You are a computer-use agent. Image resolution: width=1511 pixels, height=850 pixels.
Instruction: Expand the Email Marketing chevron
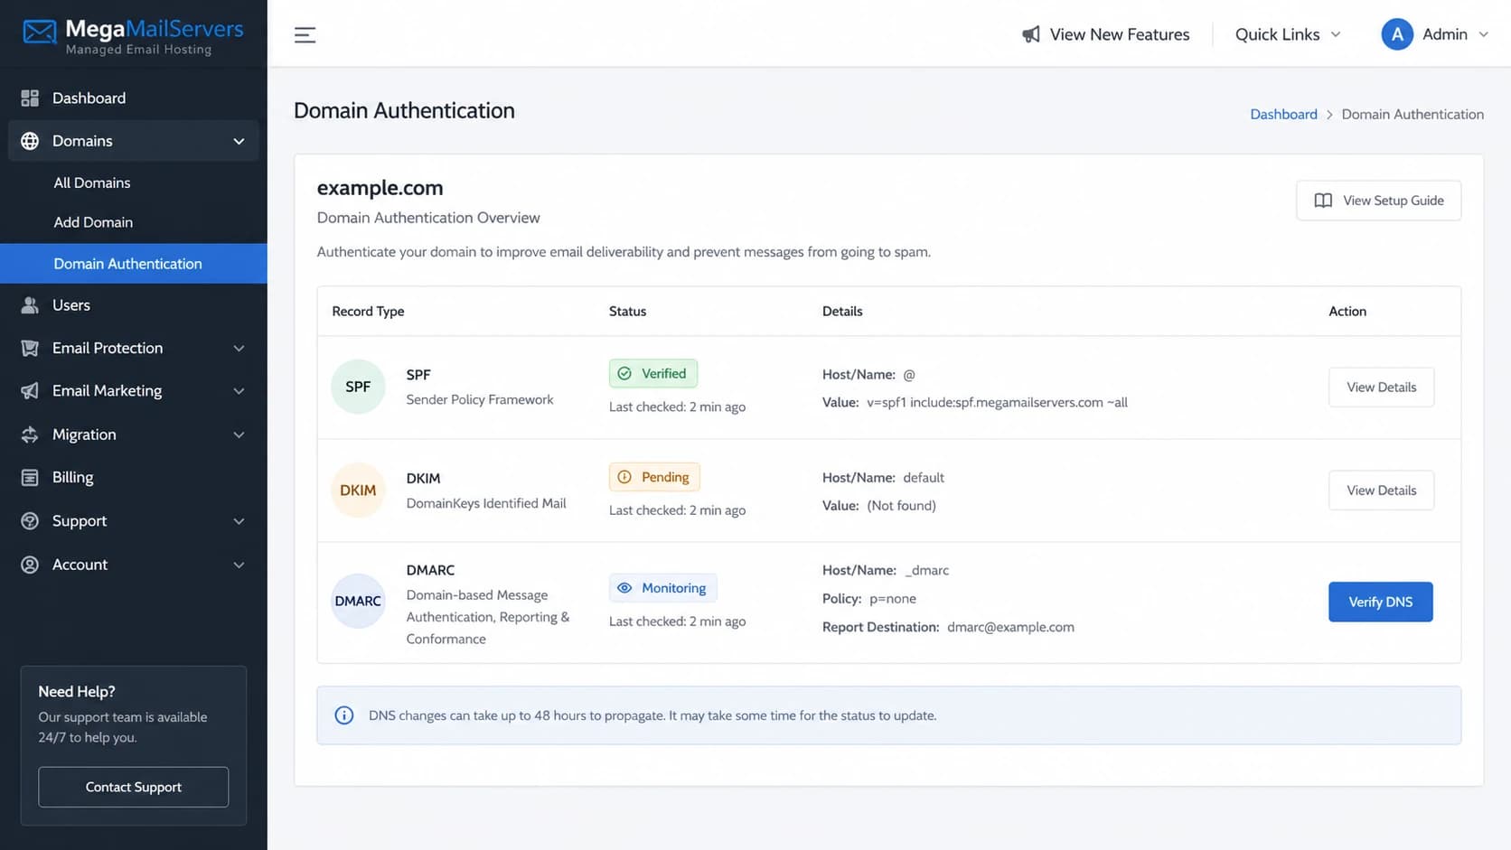point(239,391)
